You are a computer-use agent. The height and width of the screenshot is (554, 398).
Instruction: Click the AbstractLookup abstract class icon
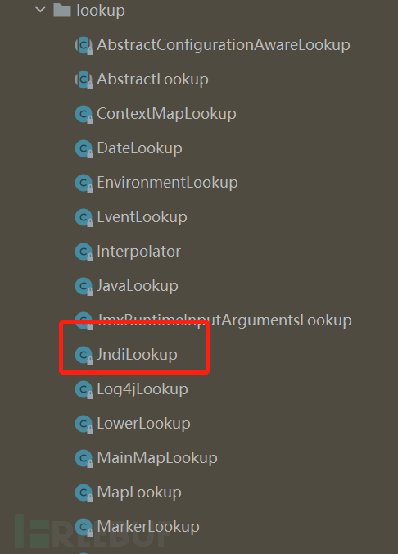tap(84, 79)
